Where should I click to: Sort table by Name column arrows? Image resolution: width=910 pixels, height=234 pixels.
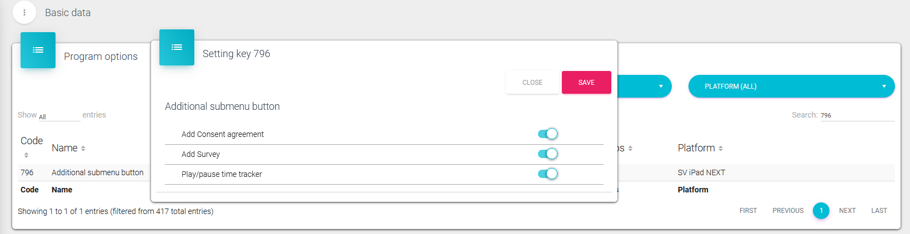pyautogui.click(x=83, y=149)
